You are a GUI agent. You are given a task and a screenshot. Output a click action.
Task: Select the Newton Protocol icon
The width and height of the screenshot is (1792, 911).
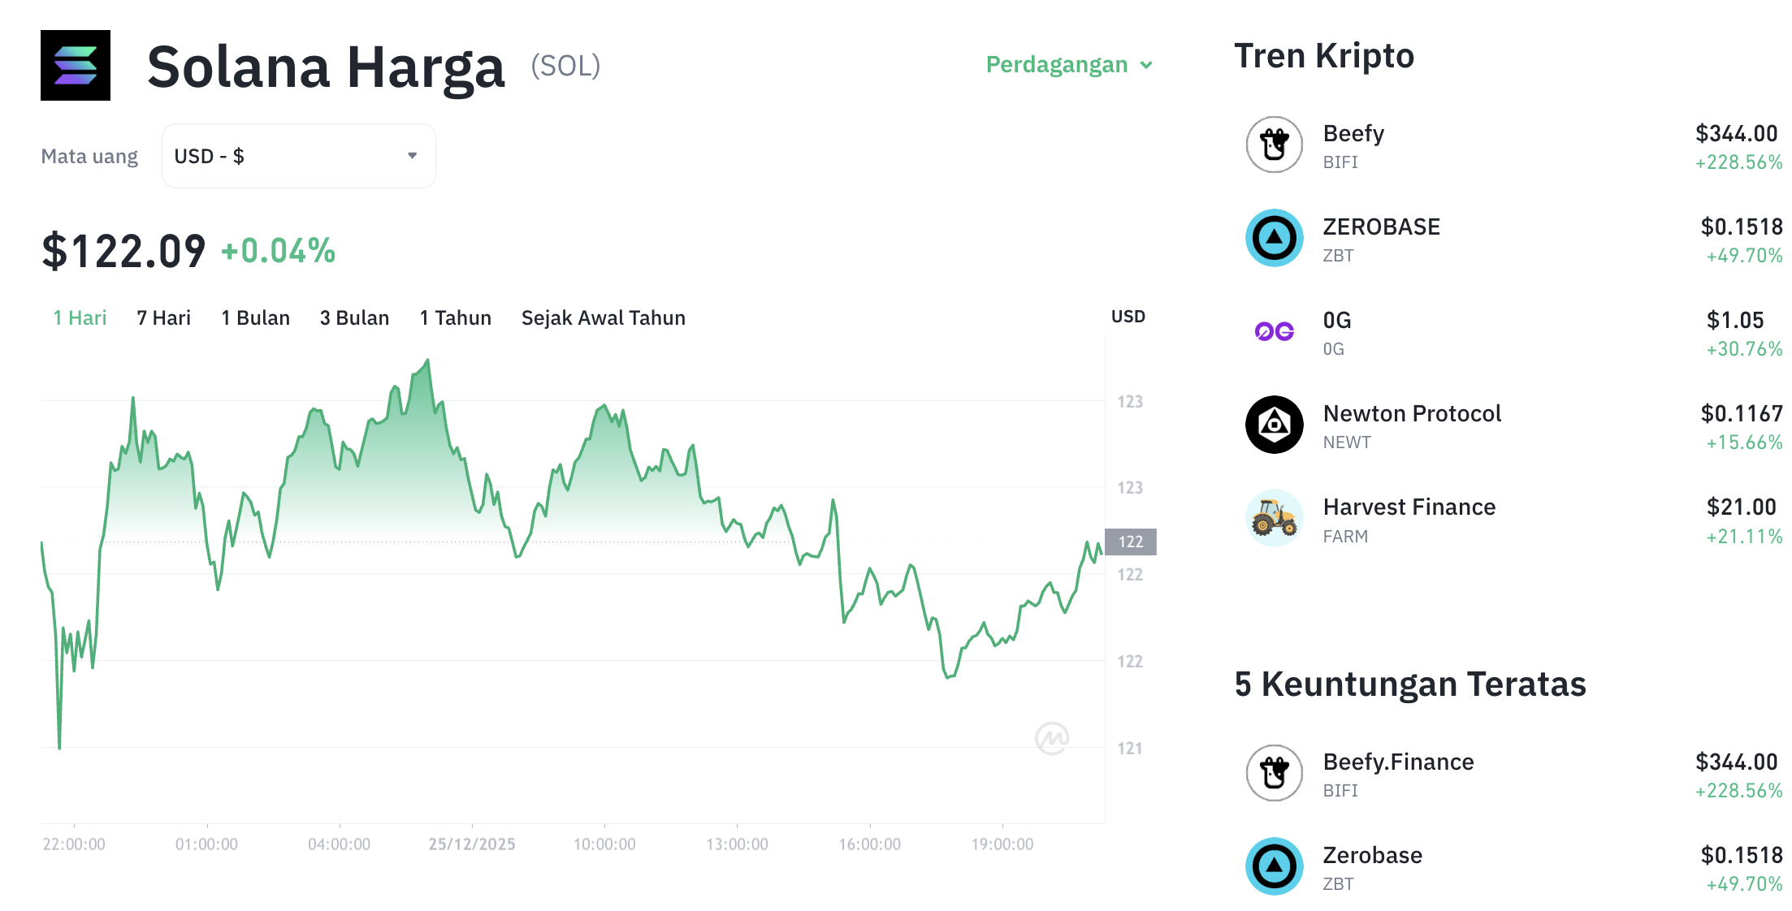1274,425
